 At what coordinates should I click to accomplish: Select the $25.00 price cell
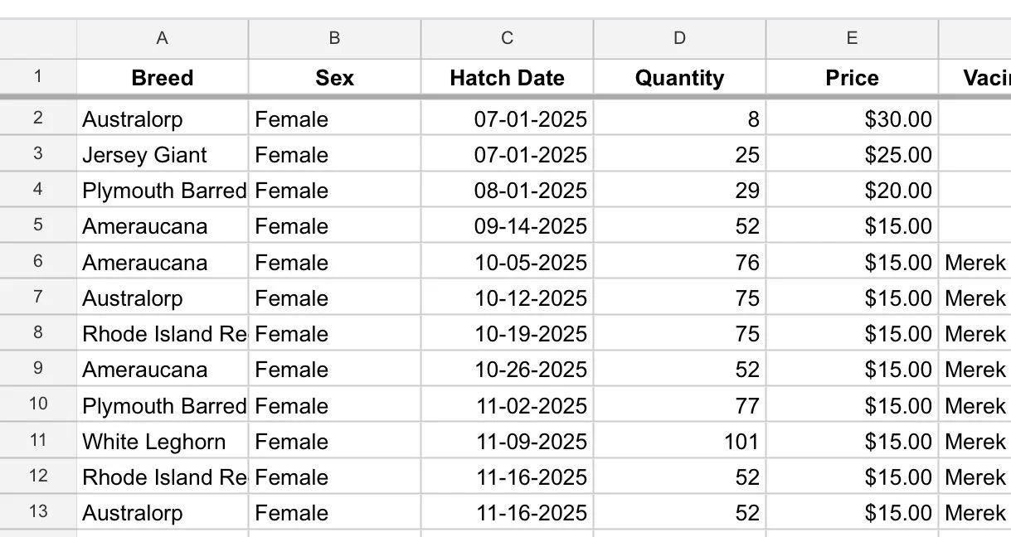pyautogui.click(x=852, y=155)
